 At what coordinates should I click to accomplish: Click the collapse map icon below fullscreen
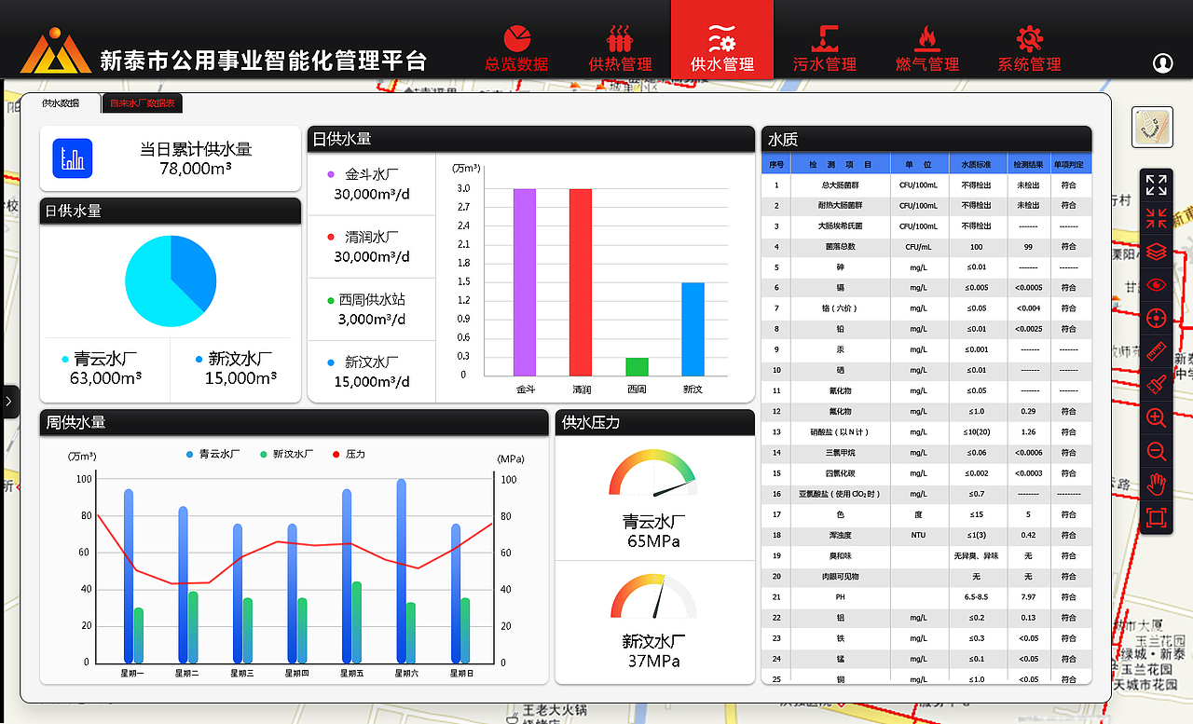pyautogui.click(x=1156, y=218)
